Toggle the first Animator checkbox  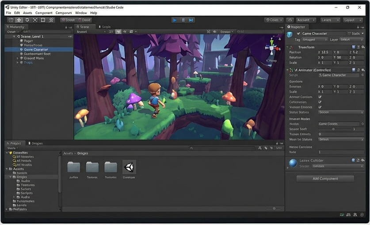pos(320,97)
